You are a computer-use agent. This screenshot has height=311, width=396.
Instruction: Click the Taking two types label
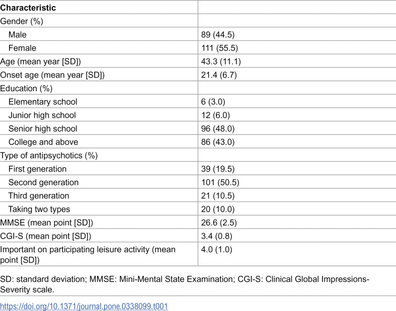[39, 209]
